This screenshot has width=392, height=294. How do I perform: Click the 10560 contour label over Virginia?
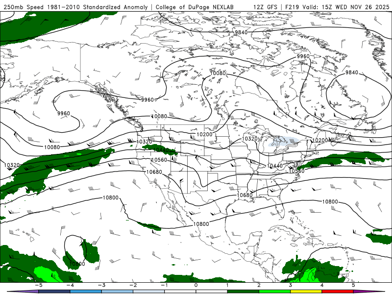point(296,171)
